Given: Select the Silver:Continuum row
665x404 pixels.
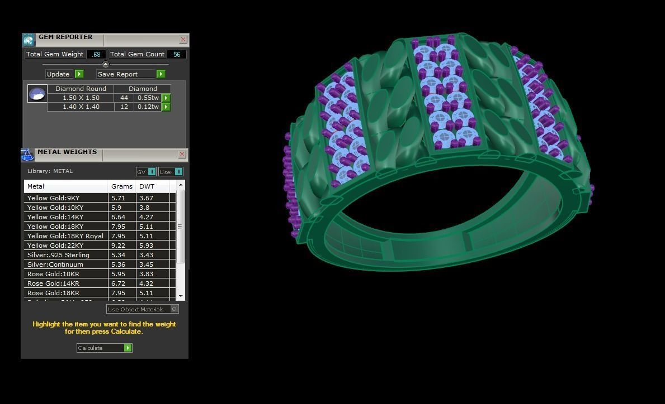Looking at the screenshot, I should tap(100, 264).
